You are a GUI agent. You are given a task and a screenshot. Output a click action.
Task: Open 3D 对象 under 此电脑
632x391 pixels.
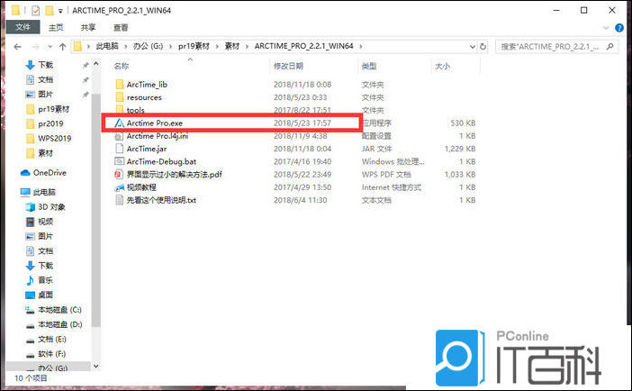coord(51,207)
